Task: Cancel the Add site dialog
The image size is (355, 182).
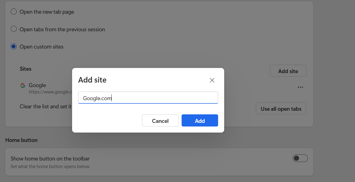Action: click(160, 121)
